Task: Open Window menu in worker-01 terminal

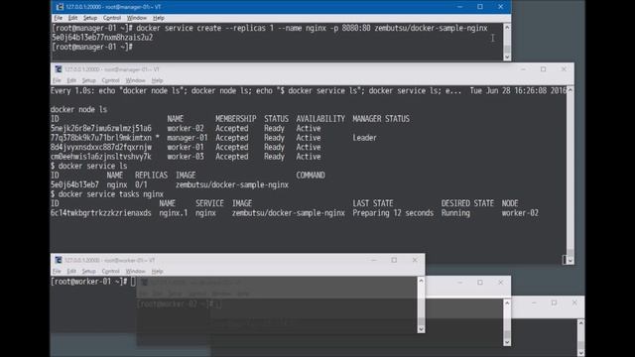Action: (x=135, y=271)
